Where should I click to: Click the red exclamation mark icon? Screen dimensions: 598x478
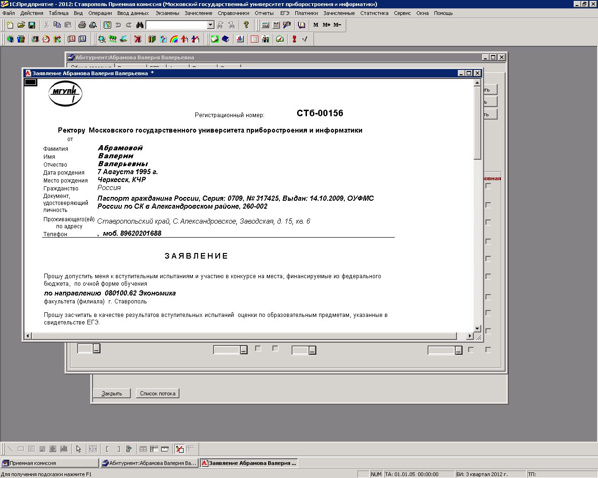click(x=294, y=39)
